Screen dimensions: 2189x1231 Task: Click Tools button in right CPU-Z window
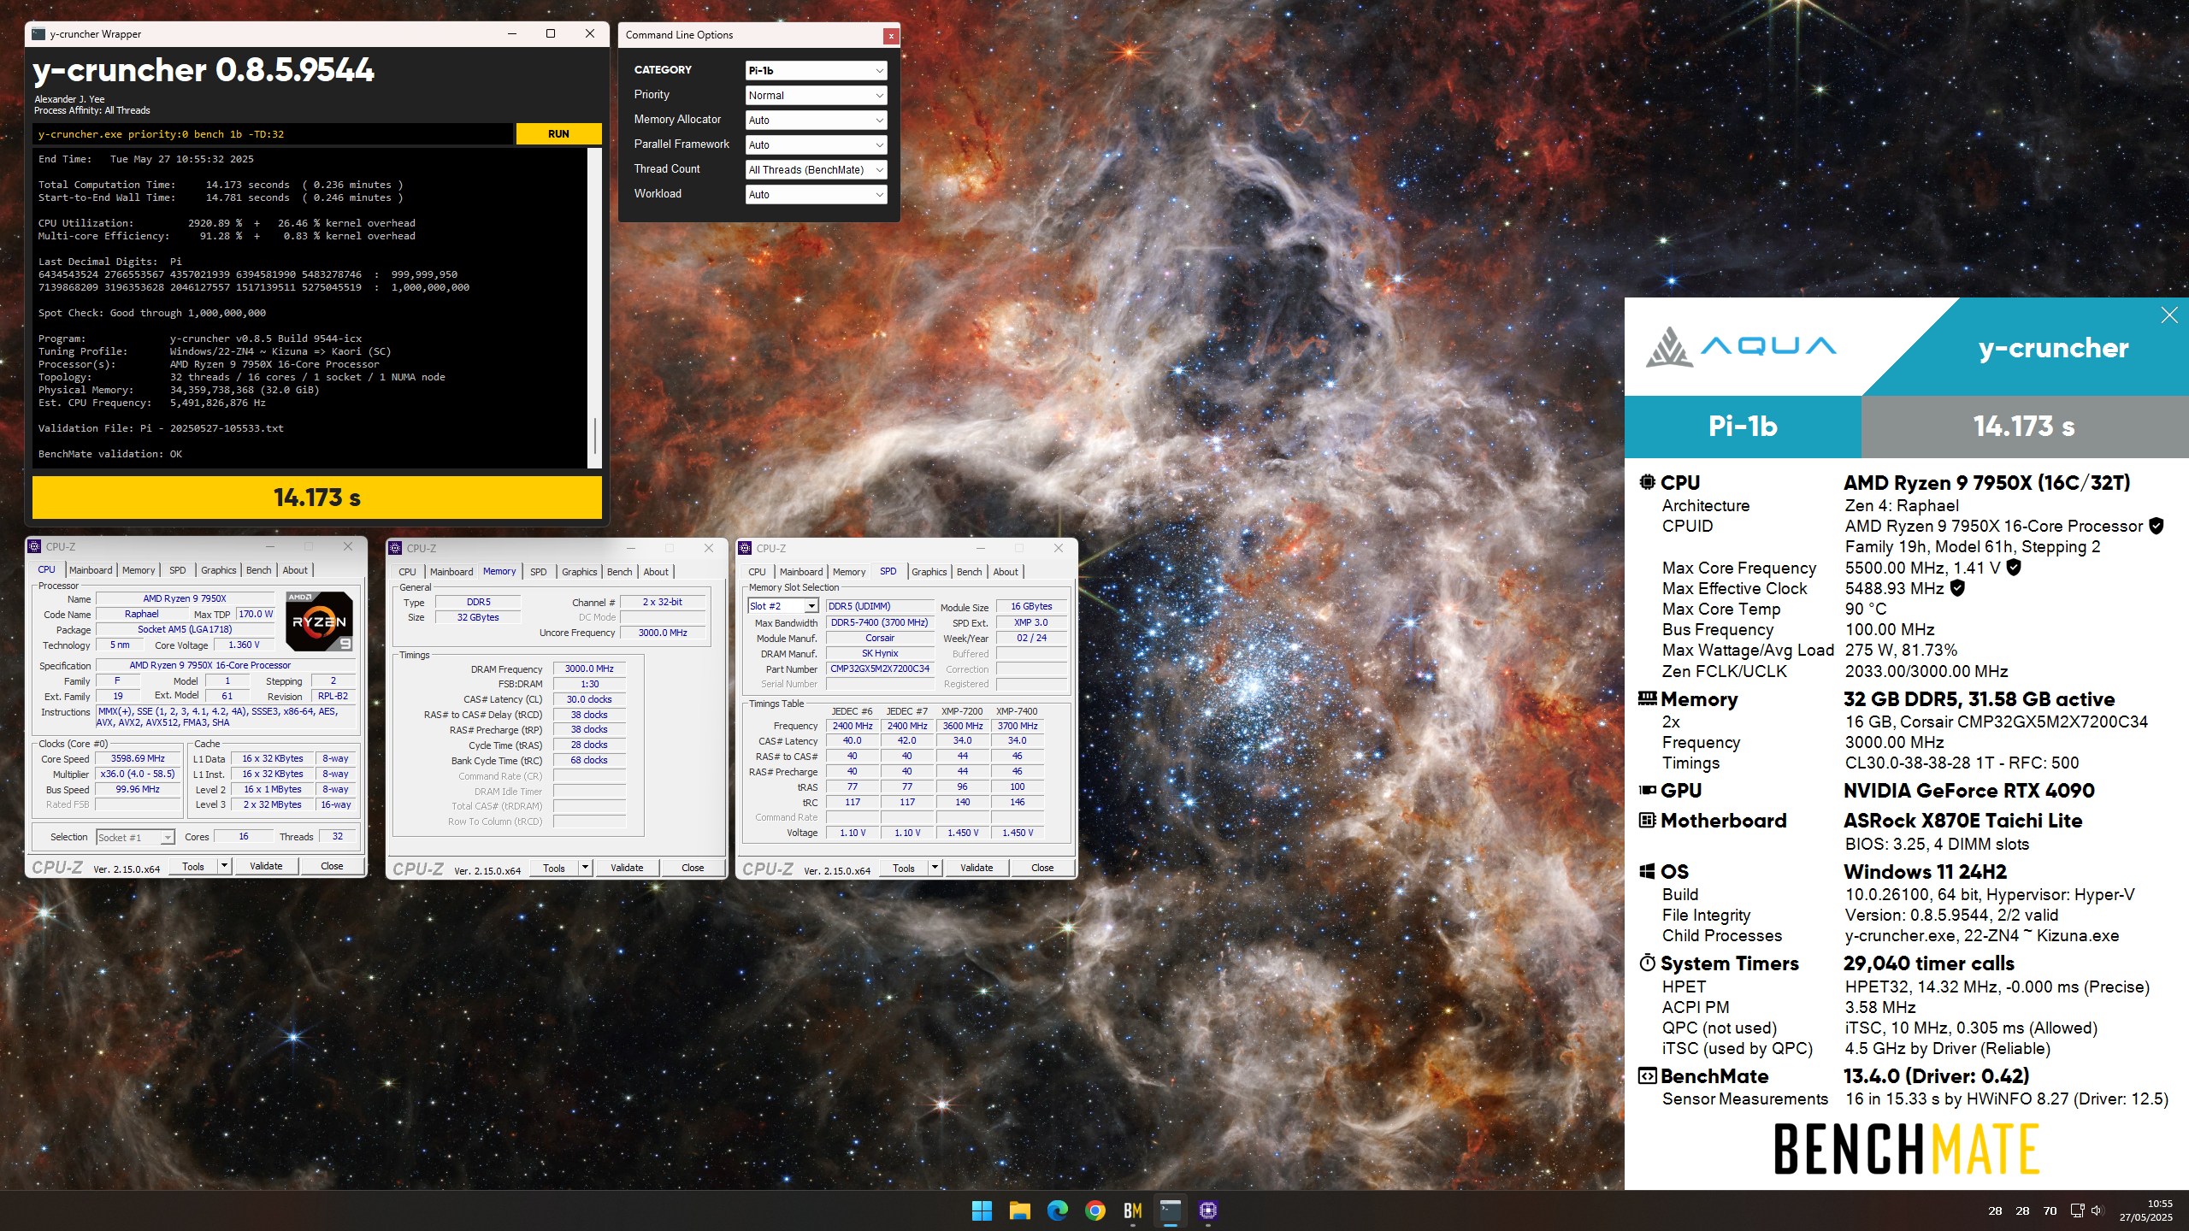904,868
